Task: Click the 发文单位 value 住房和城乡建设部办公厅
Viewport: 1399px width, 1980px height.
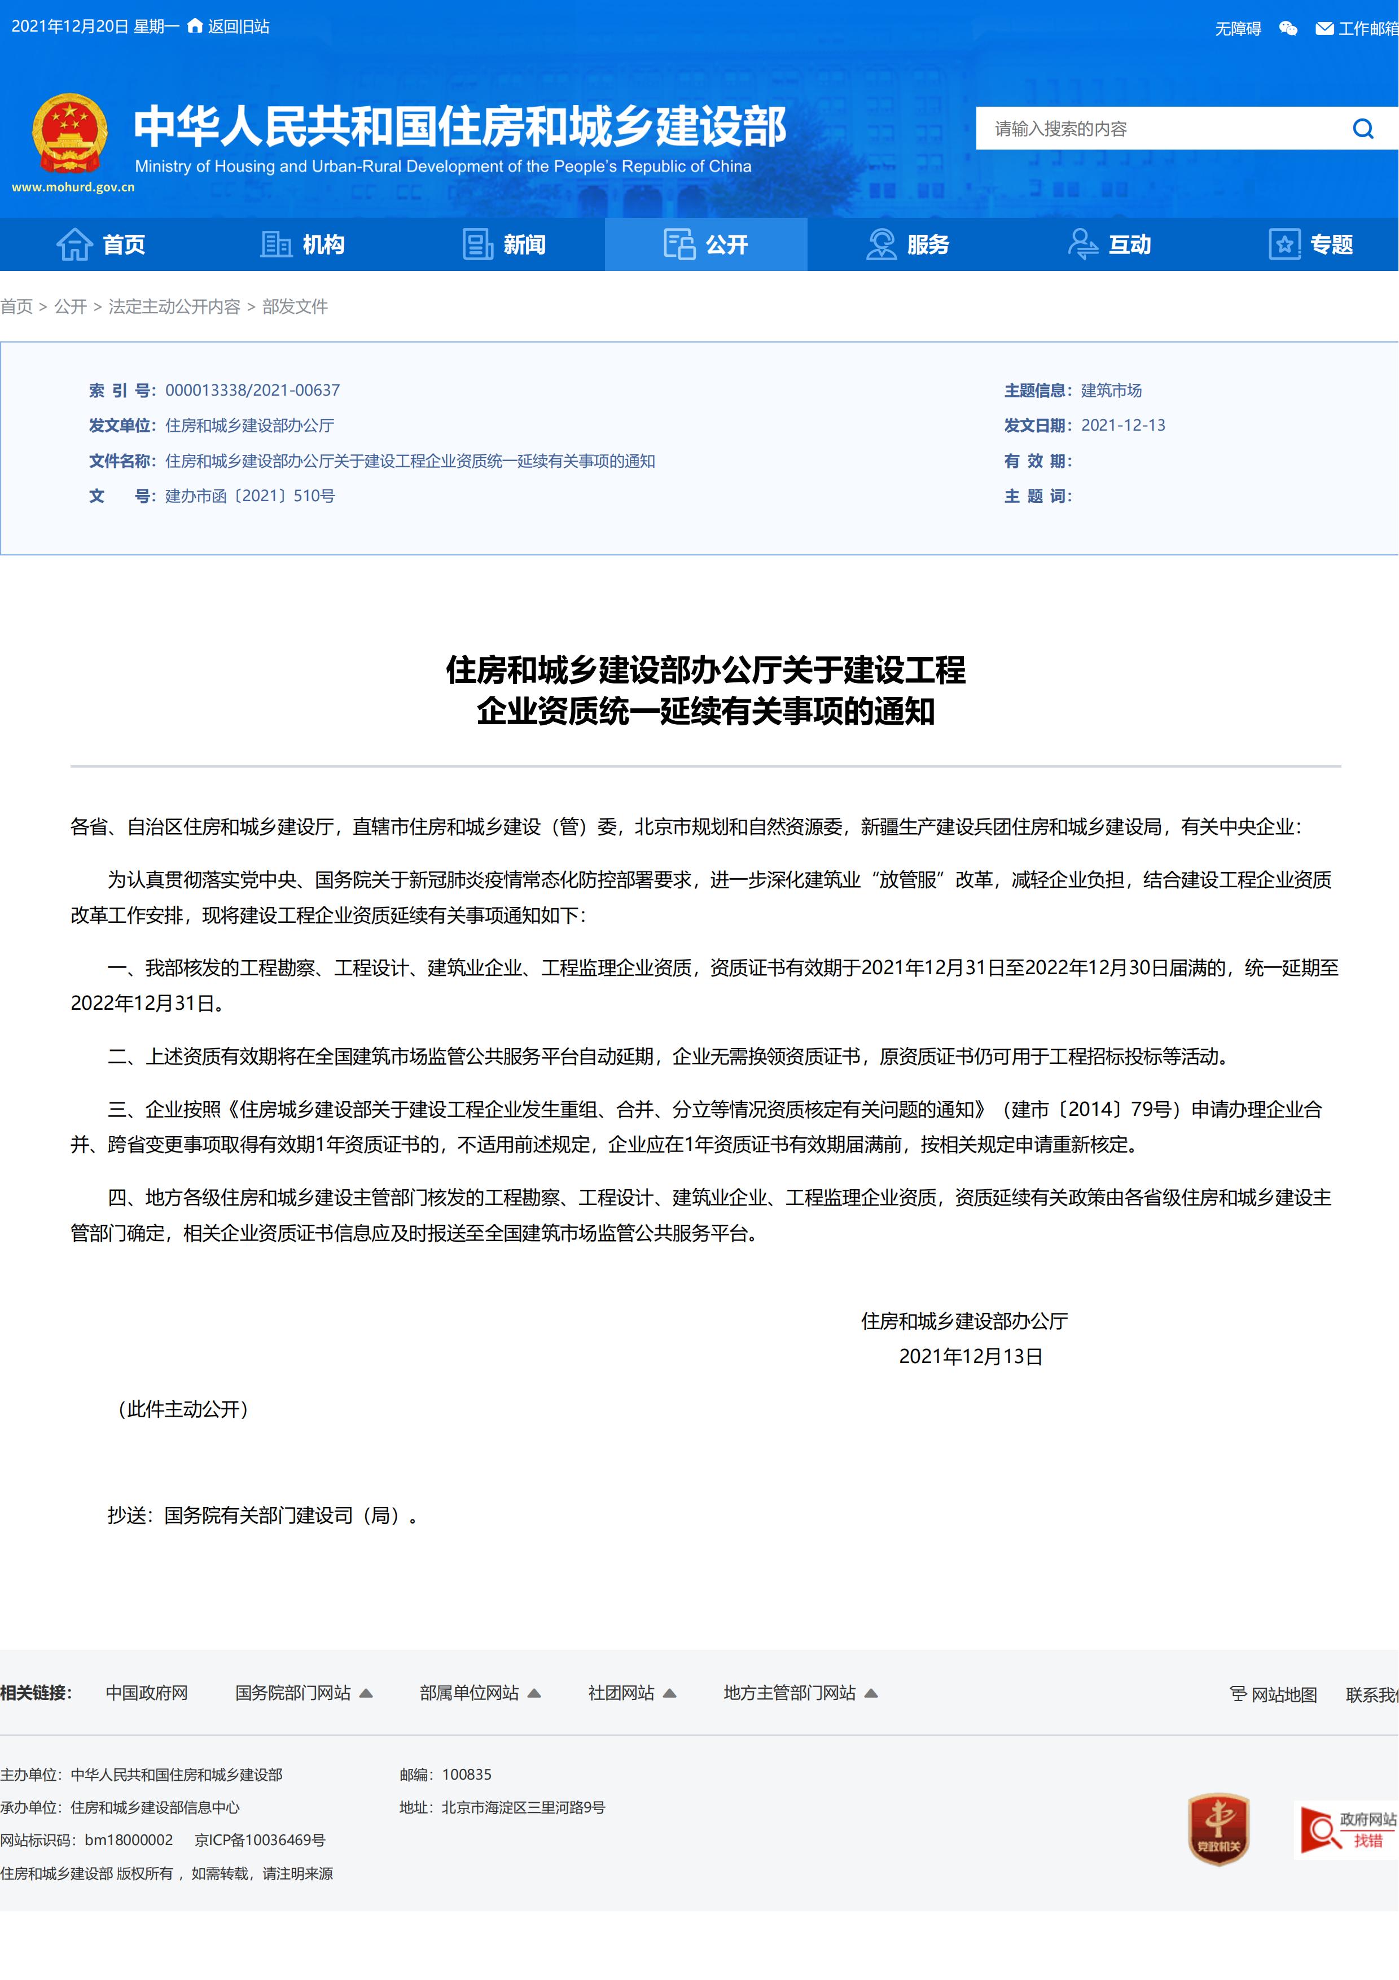Action: coord(250,425)
